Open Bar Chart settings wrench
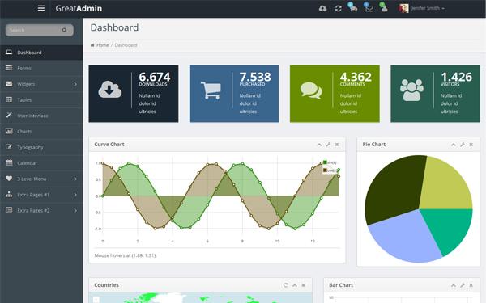 click(x=463, y=285)
